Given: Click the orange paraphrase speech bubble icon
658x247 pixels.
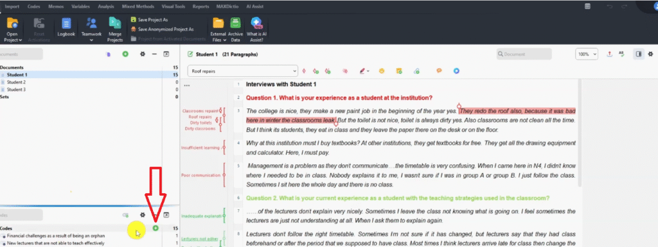Looking at the screenshot, I should click(439, 71).
